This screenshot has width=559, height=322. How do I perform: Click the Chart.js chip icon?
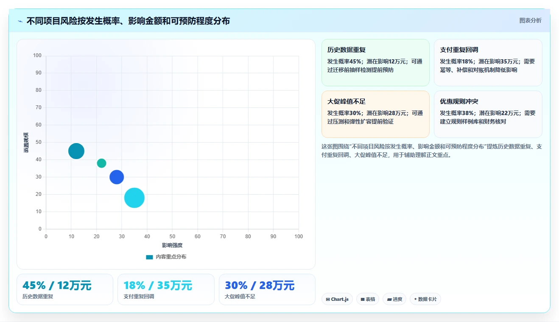328,299
